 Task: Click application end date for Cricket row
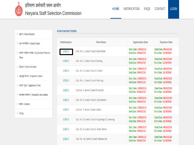(x=137, y=72)
